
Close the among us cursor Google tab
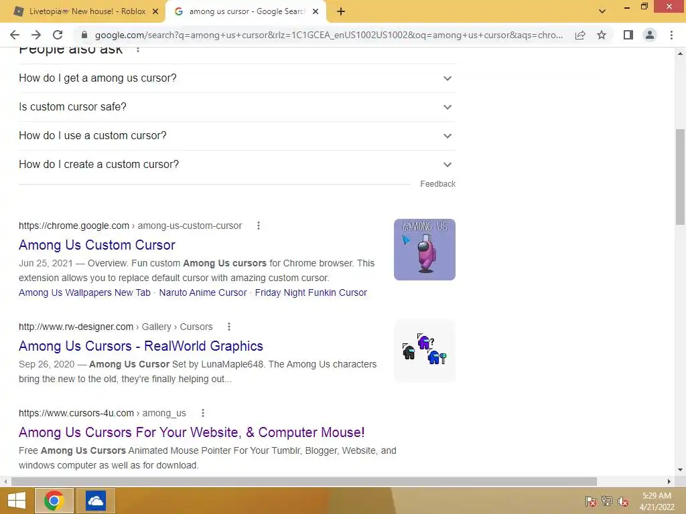pos(316,12)
